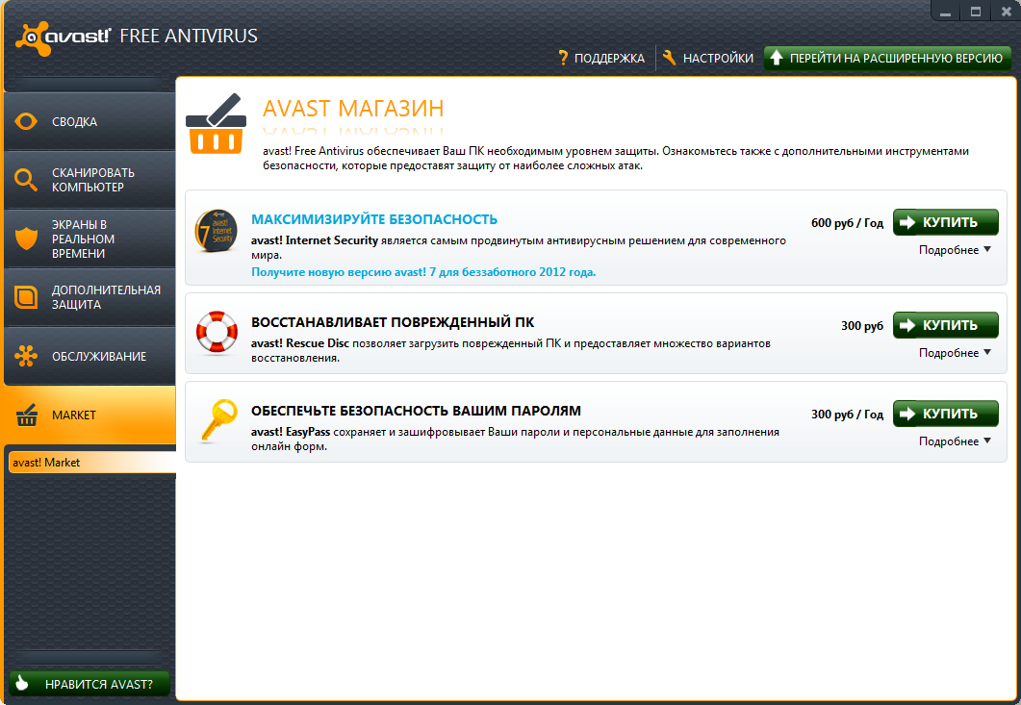
Task: Buy Internet Security for 600 руб
Action: 946,222
